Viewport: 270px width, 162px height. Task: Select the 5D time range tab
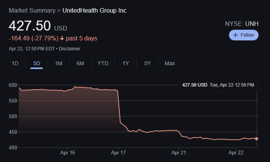[37, 63]
